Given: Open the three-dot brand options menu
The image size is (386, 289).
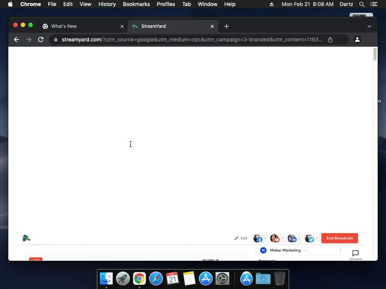Looking at the screenshot, I should [x=340, y=250].
